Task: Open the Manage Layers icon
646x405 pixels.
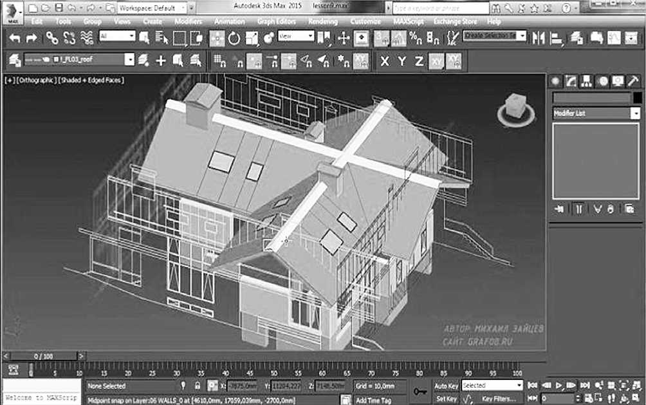Action: (x=577, y=39)
